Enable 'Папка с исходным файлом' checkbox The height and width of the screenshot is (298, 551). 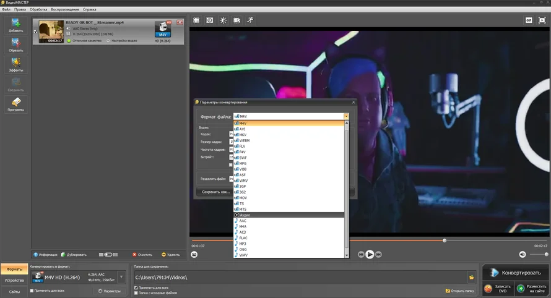coord(137,293)
